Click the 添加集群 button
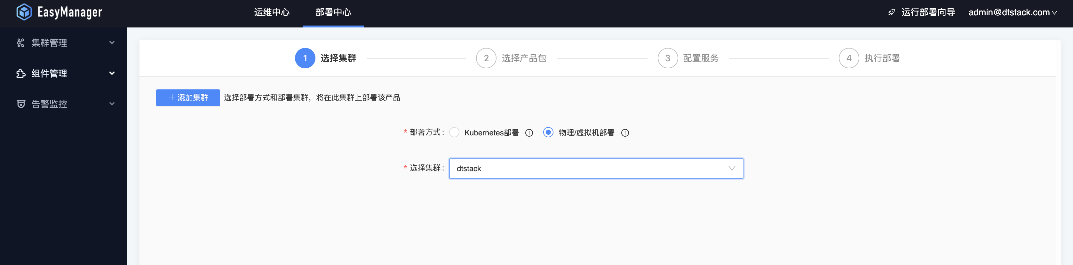 point(188,98)
